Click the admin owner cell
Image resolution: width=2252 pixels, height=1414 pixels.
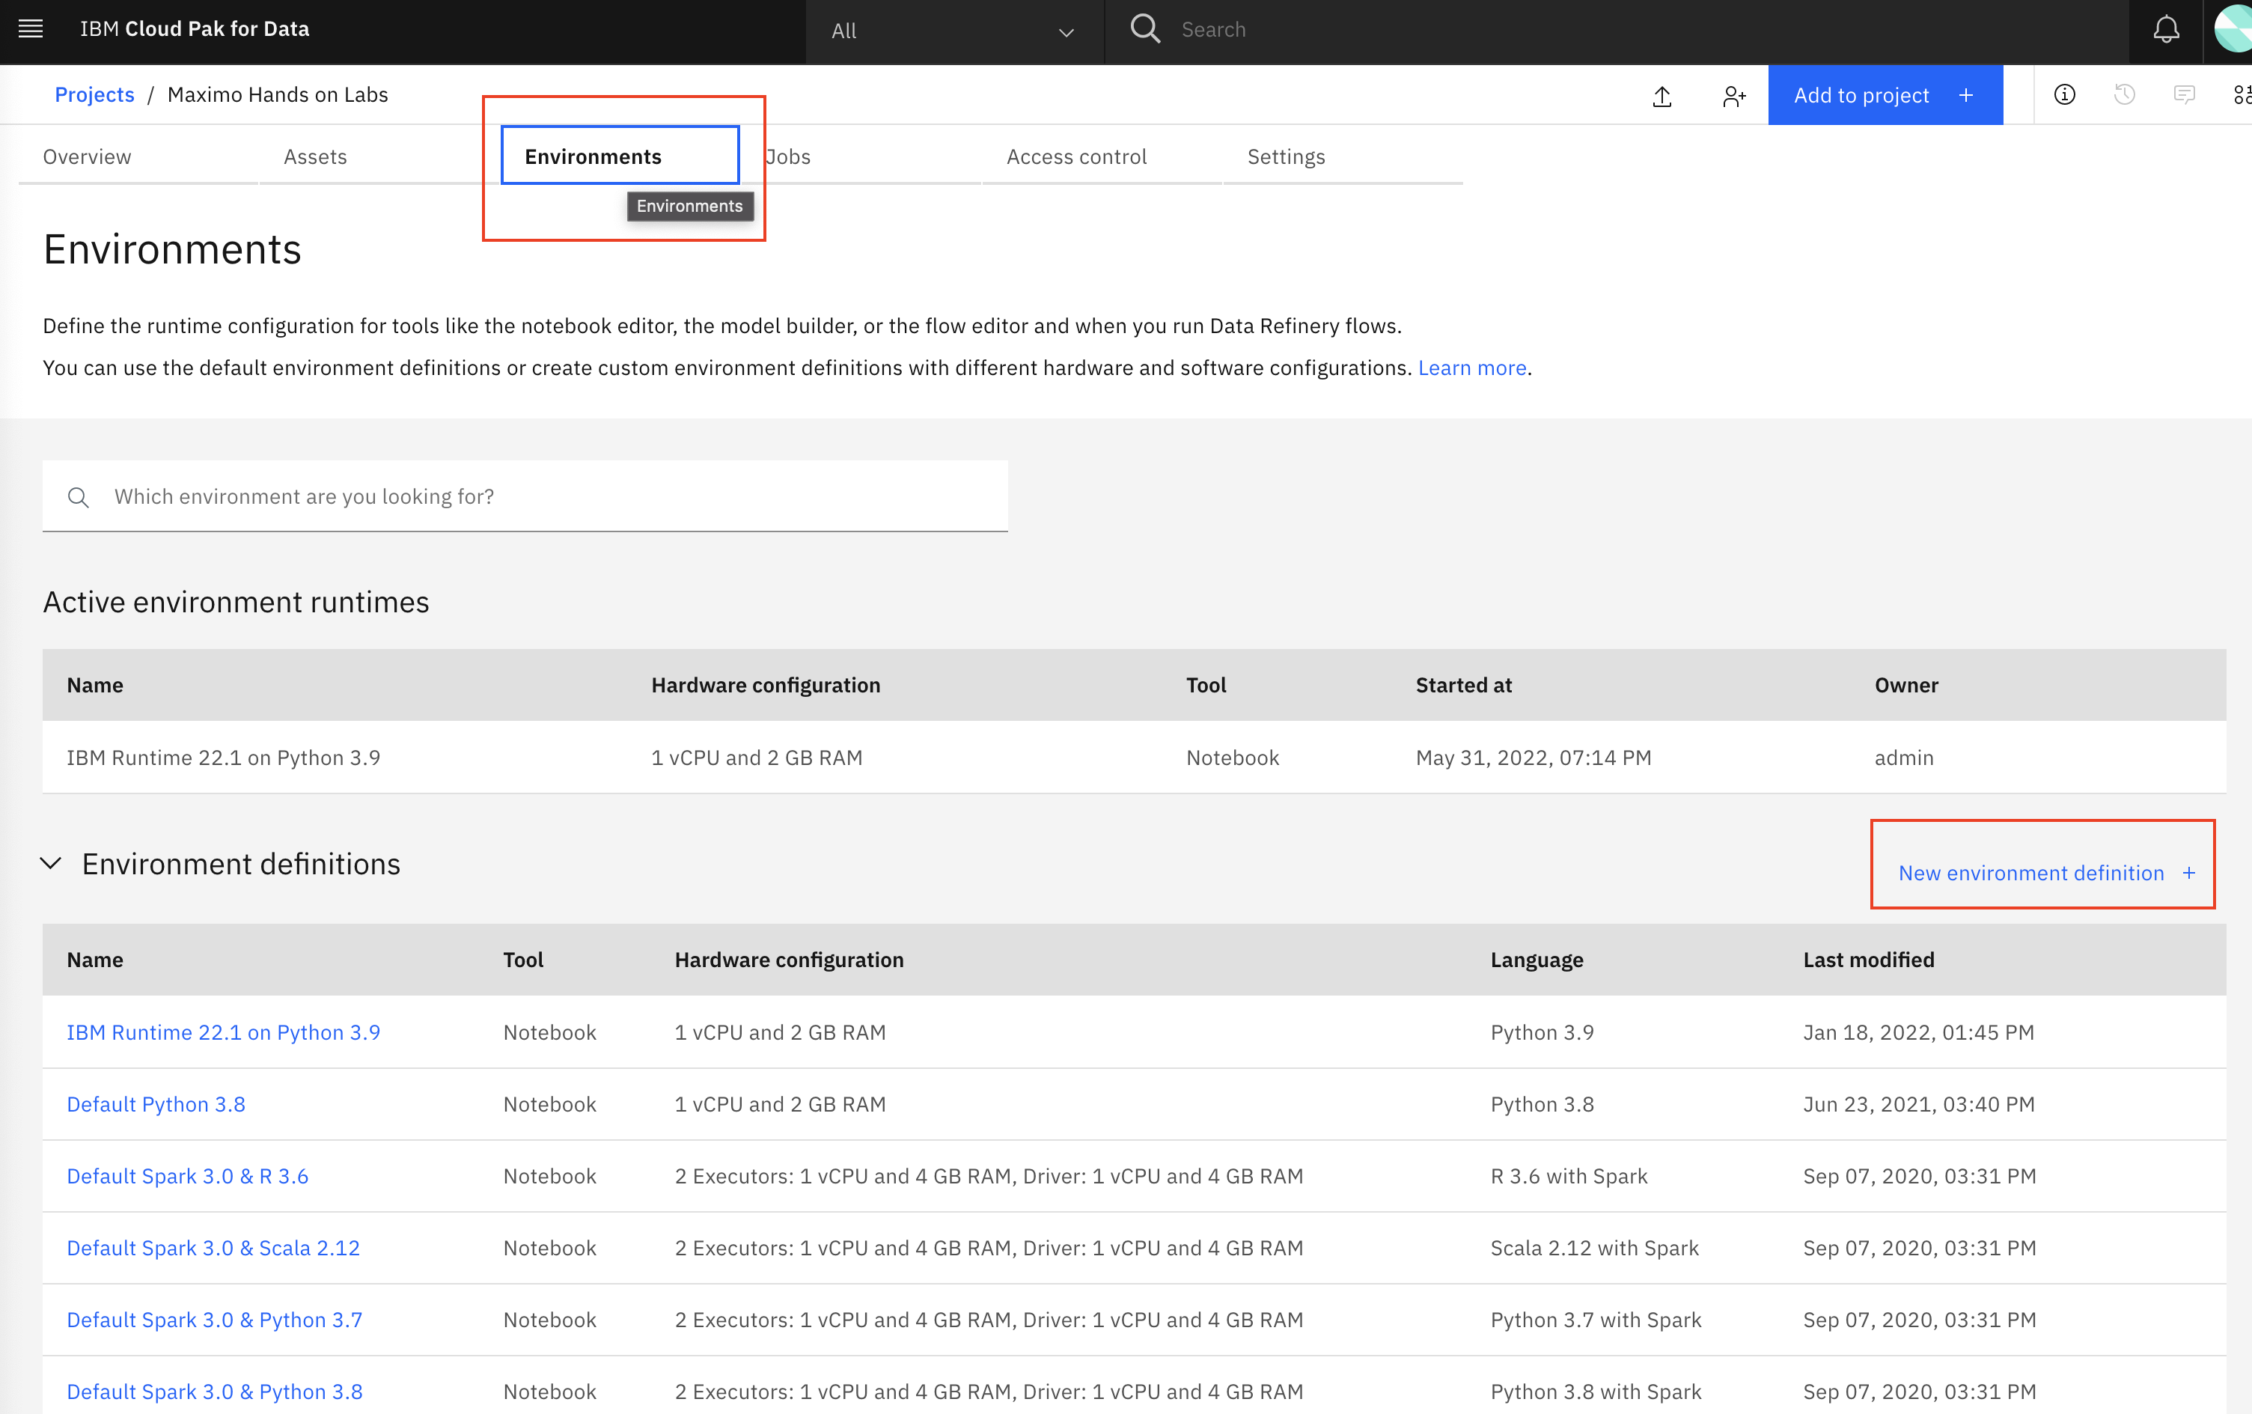click(x=1904, y=758)
